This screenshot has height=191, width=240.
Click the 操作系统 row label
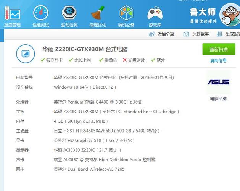point(24,87)
